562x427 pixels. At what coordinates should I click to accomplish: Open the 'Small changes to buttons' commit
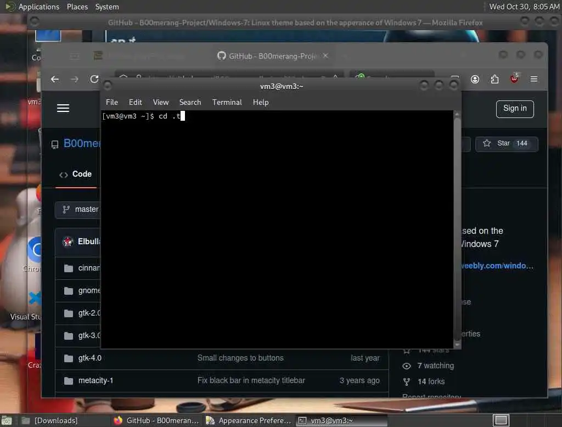click(x=240, y=358)
